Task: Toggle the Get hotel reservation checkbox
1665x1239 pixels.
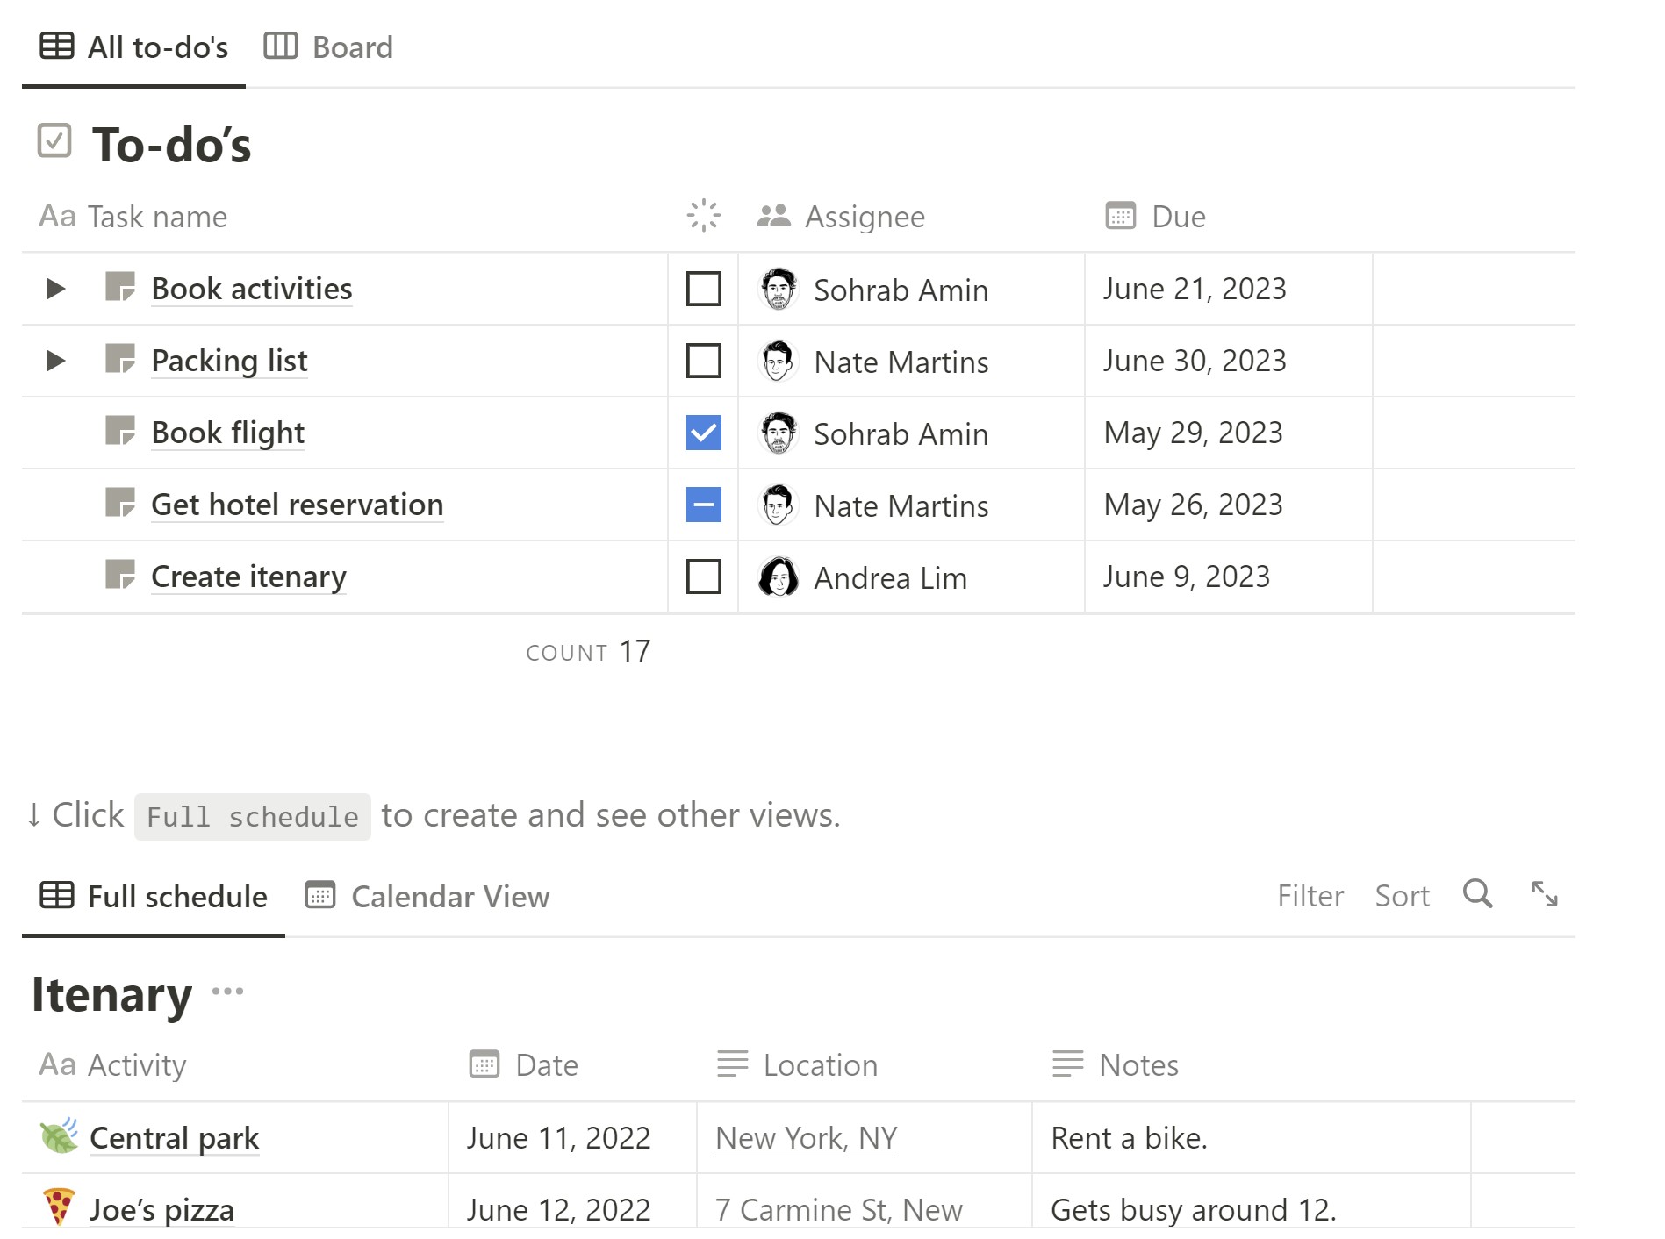Action: point(703,505)
